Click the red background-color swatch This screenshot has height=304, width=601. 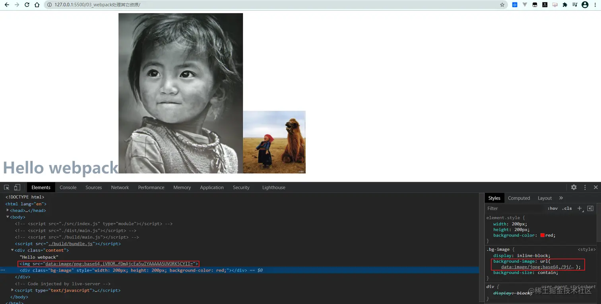click(542, 235)
